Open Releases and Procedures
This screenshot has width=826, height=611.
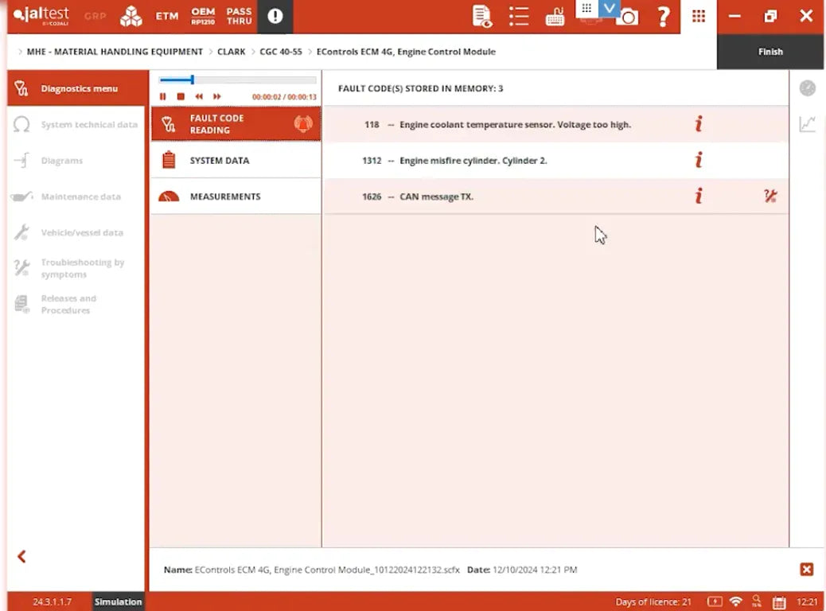[76, 305]
